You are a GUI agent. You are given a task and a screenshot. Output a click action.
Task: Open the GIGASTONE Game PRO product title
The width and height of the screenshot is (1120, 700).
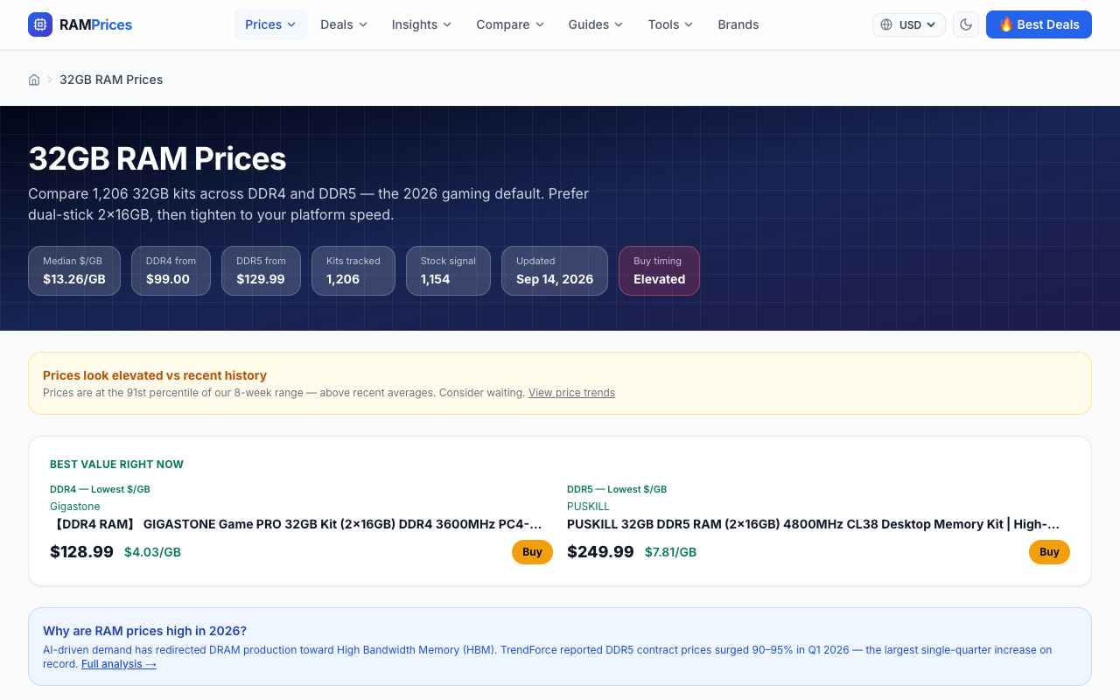[x=296, y=524]
